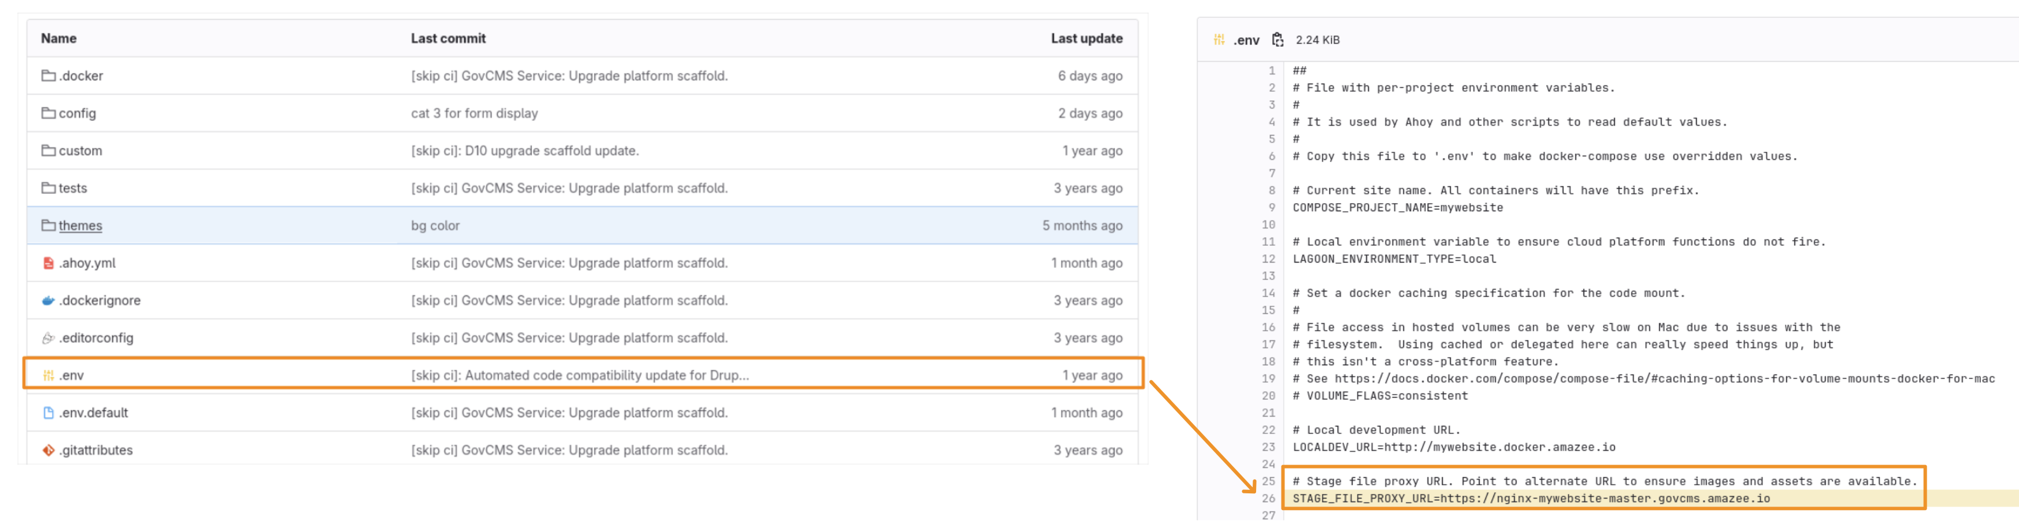Open the tests folder

tap(73, 189)
